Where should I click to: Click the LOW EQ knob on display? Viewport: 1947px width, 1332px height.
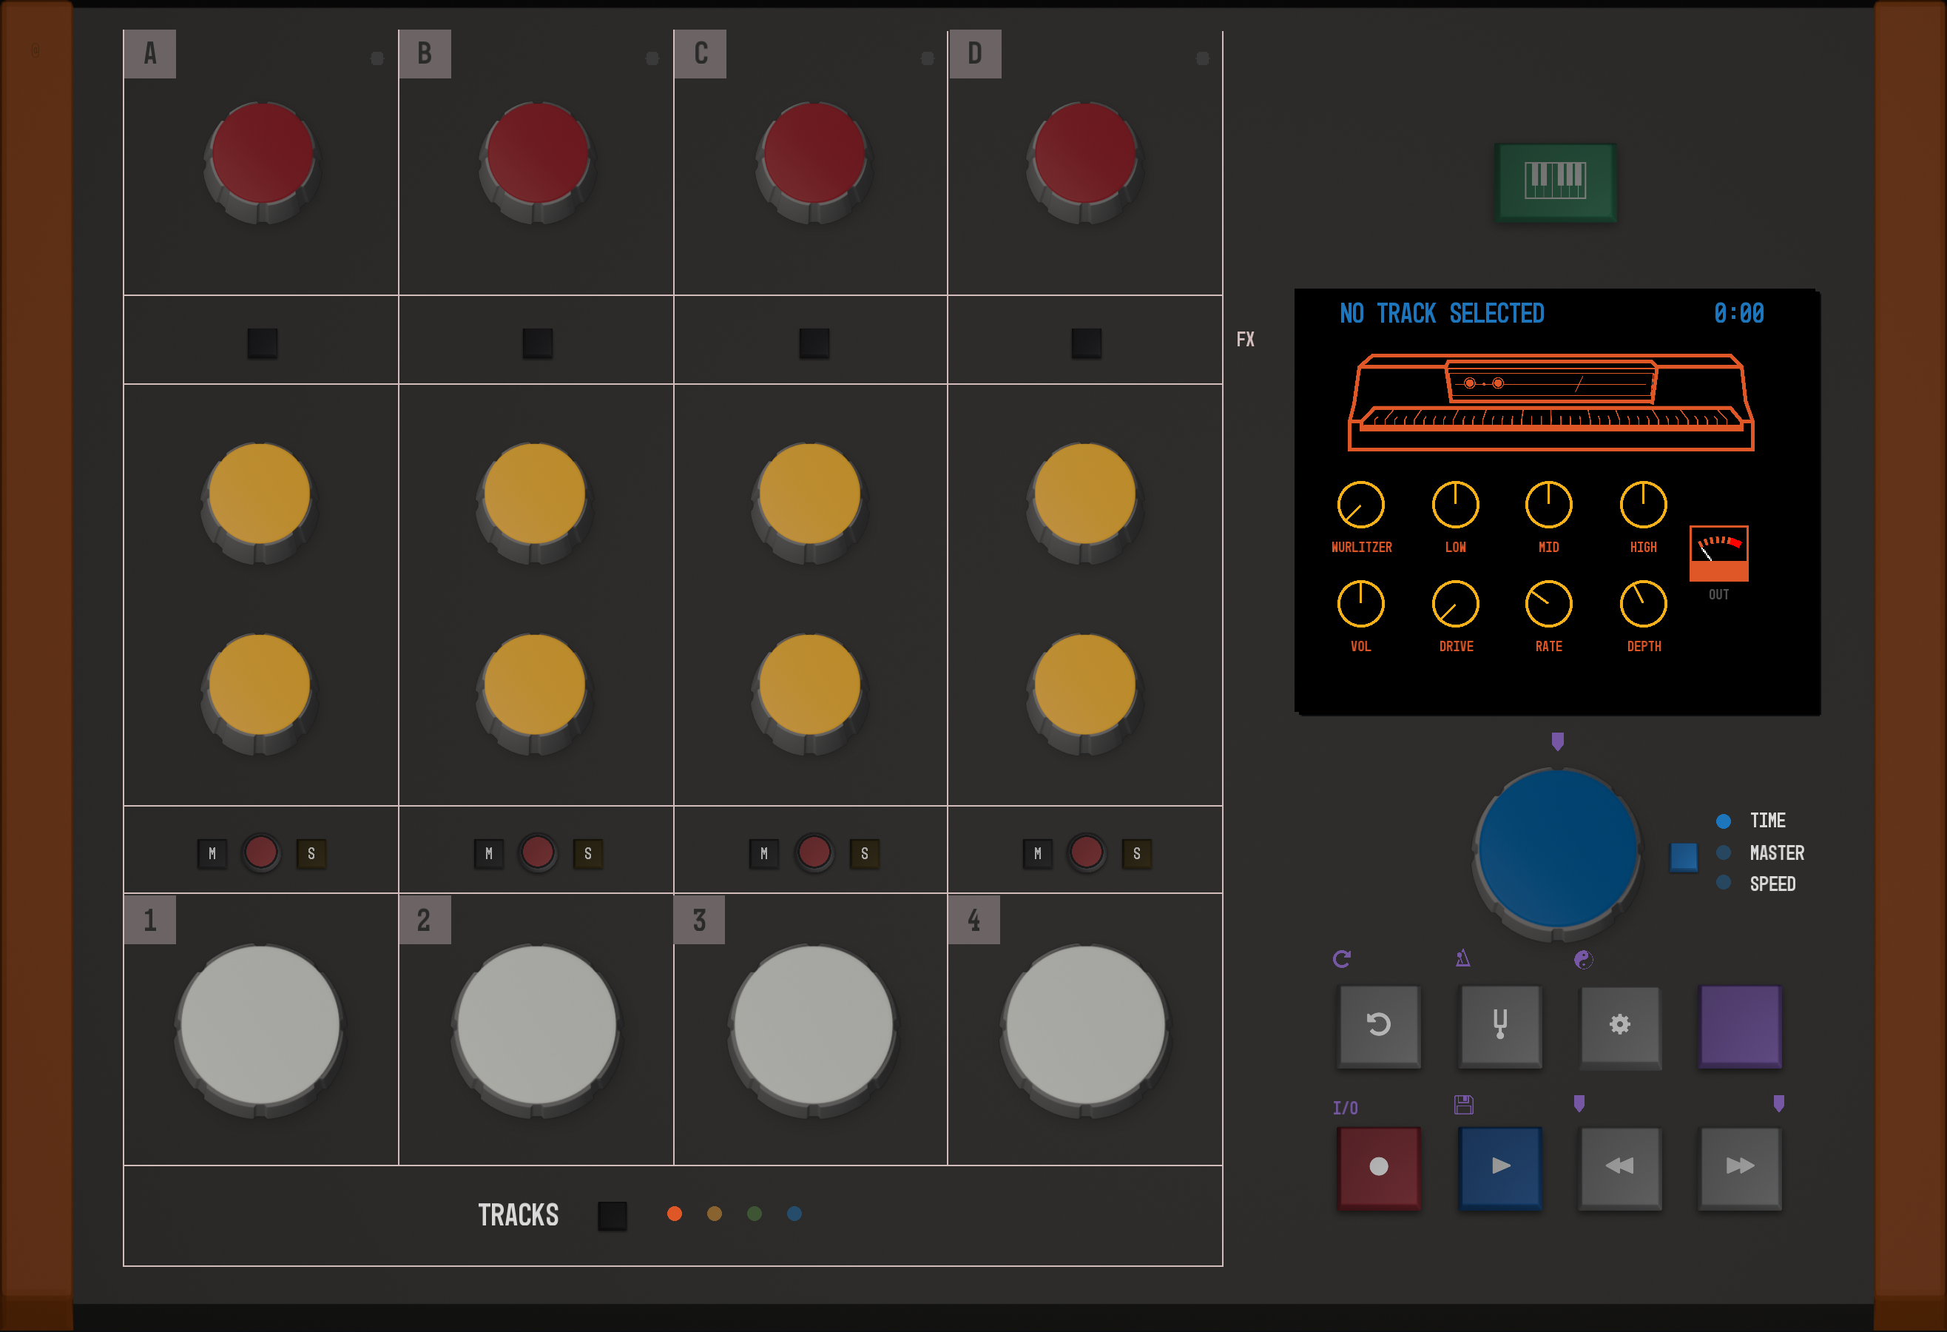coord(1455,505)
